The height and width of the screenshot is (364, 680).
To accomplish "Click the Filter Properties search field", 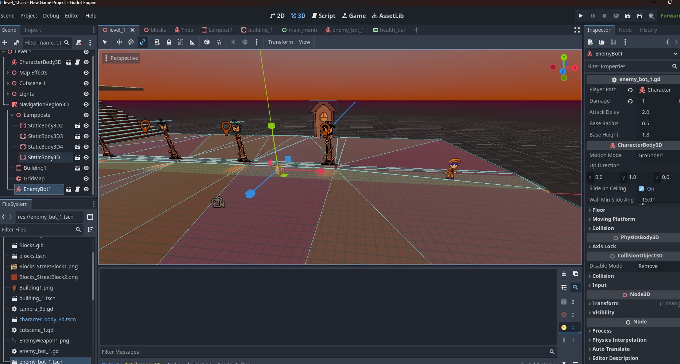I will (628, 66).
